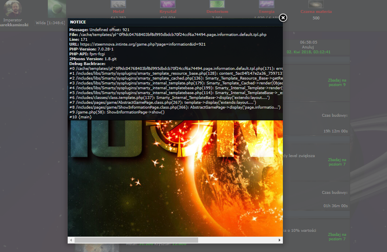
Task: Click the '01h 36m 00s' build time
Action: tap(336, 206)
